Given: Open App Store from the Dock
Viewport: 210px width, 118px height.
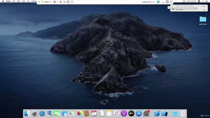Looking at the screenshot, I should 139,113.
